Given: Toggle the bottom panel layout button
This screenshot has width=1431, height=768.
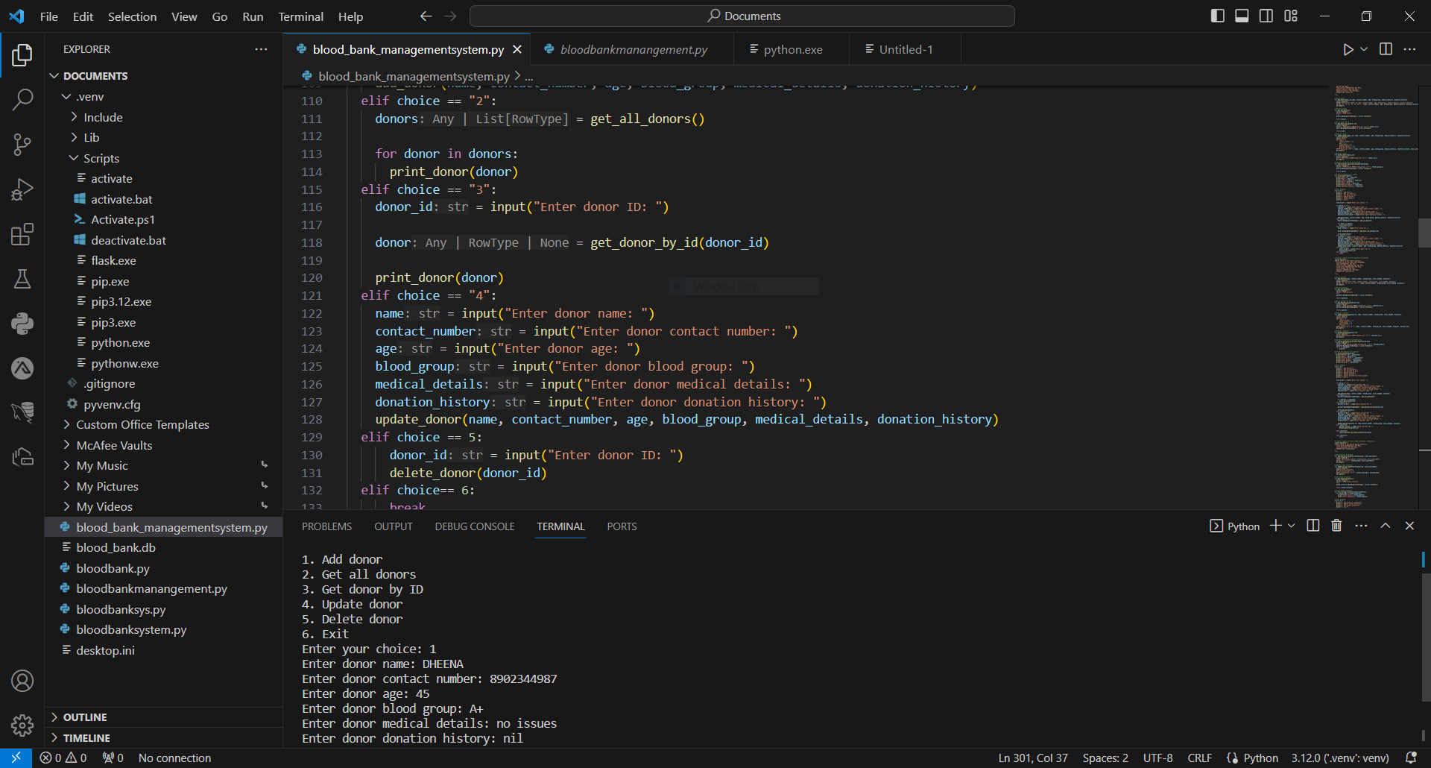Looking at the screenshot, I should point(1242,16).
